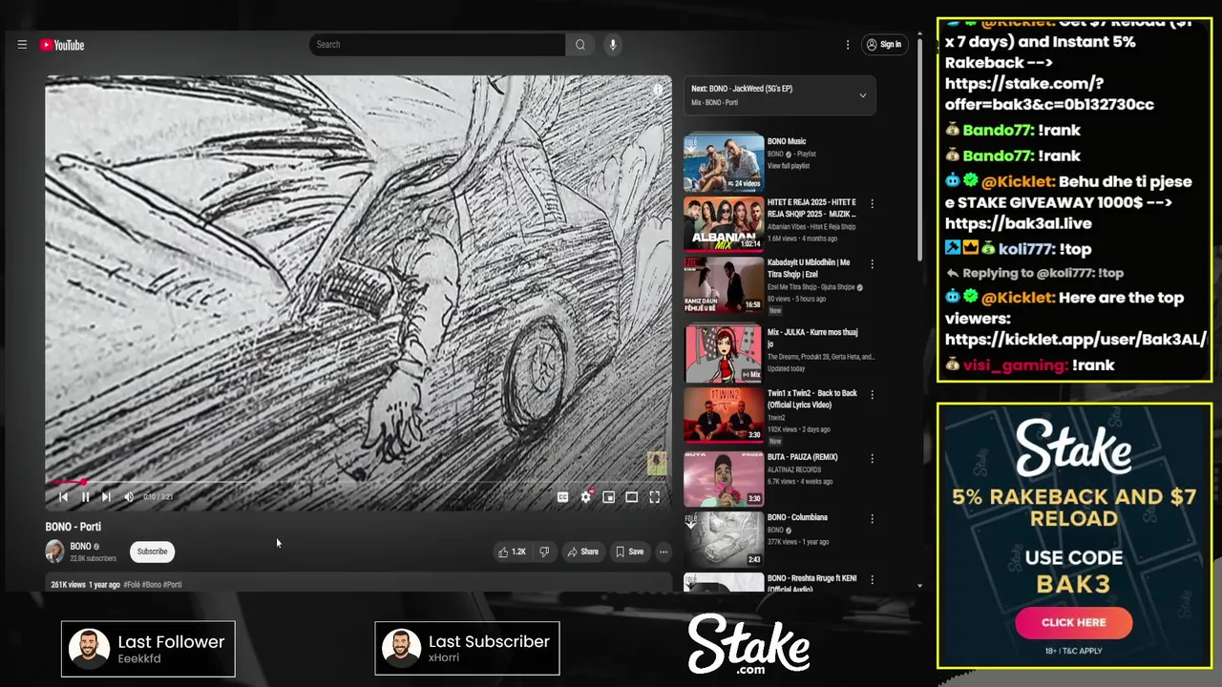Image resolution: width=1222 pixels, height=687 pixels.
Task: Open YouTube settings three-dot menu in header
Action: click(x=847, y=45)
